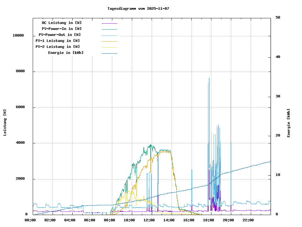Image resolution: width=302 pixels, height=227 pixels.
Task: Click the 12:00 time axis tick label
Action: coord(149,220)
